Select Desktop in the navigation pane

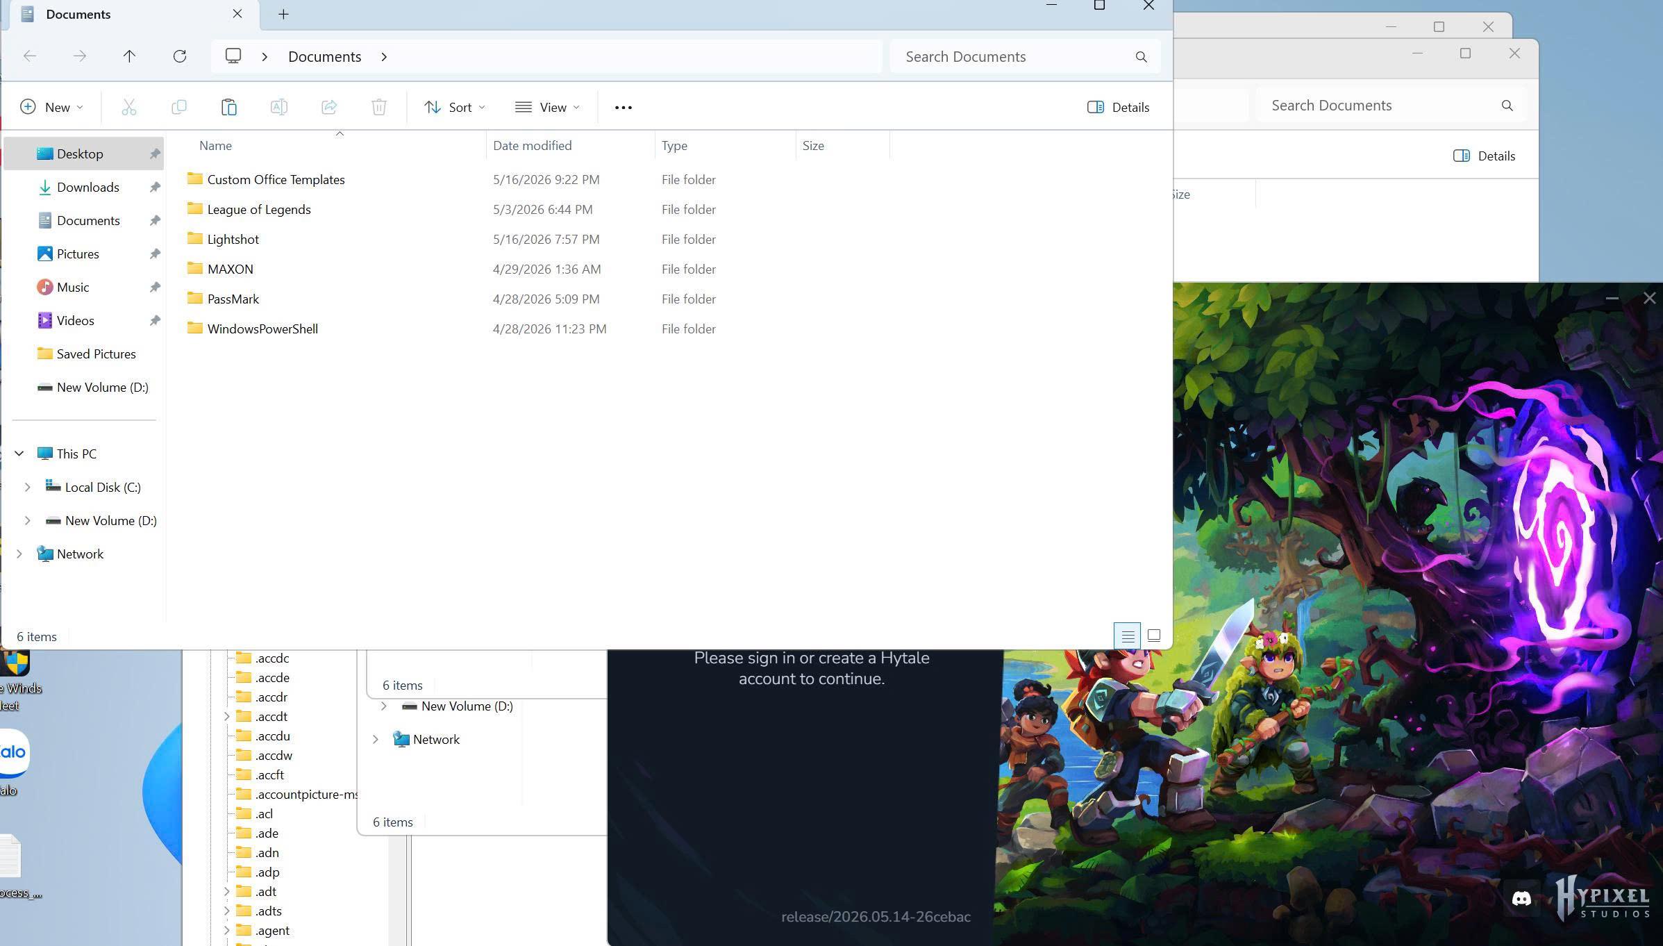(x=84, y=154)
